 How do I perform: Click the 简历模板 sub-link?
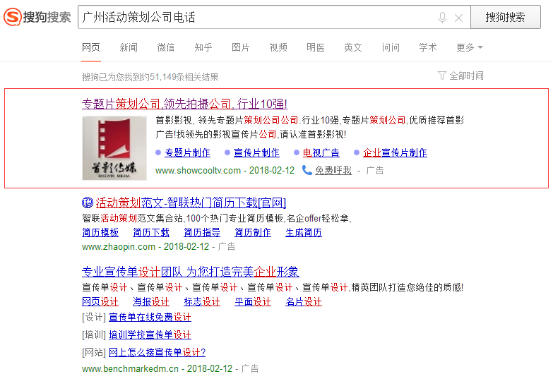tap(100, 232)
